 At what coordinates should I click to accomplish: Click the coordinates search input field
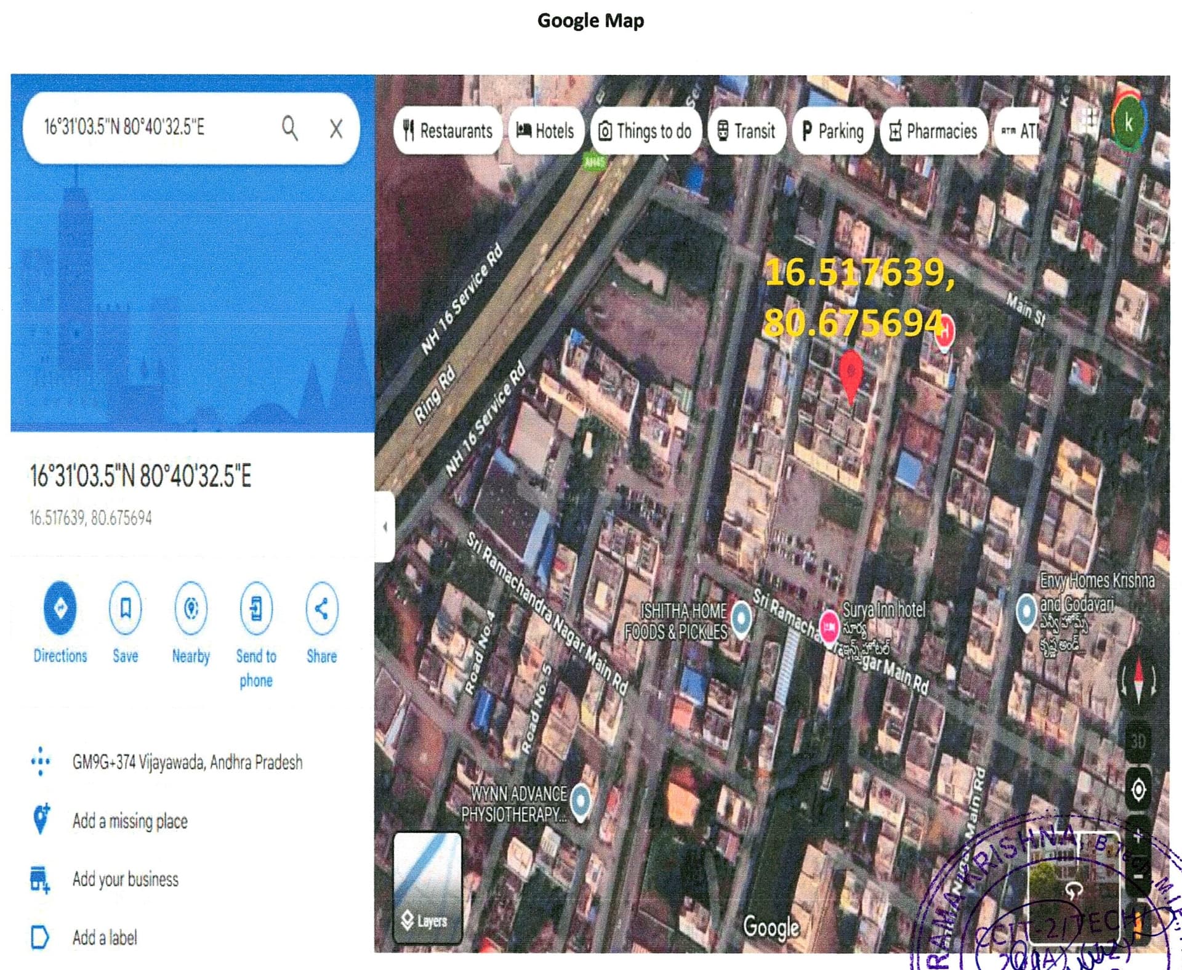click(191, 128)
